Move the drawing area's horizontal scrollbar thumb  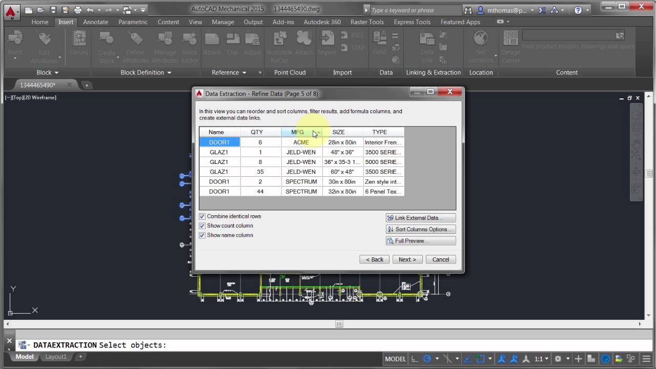pos(339,324)
